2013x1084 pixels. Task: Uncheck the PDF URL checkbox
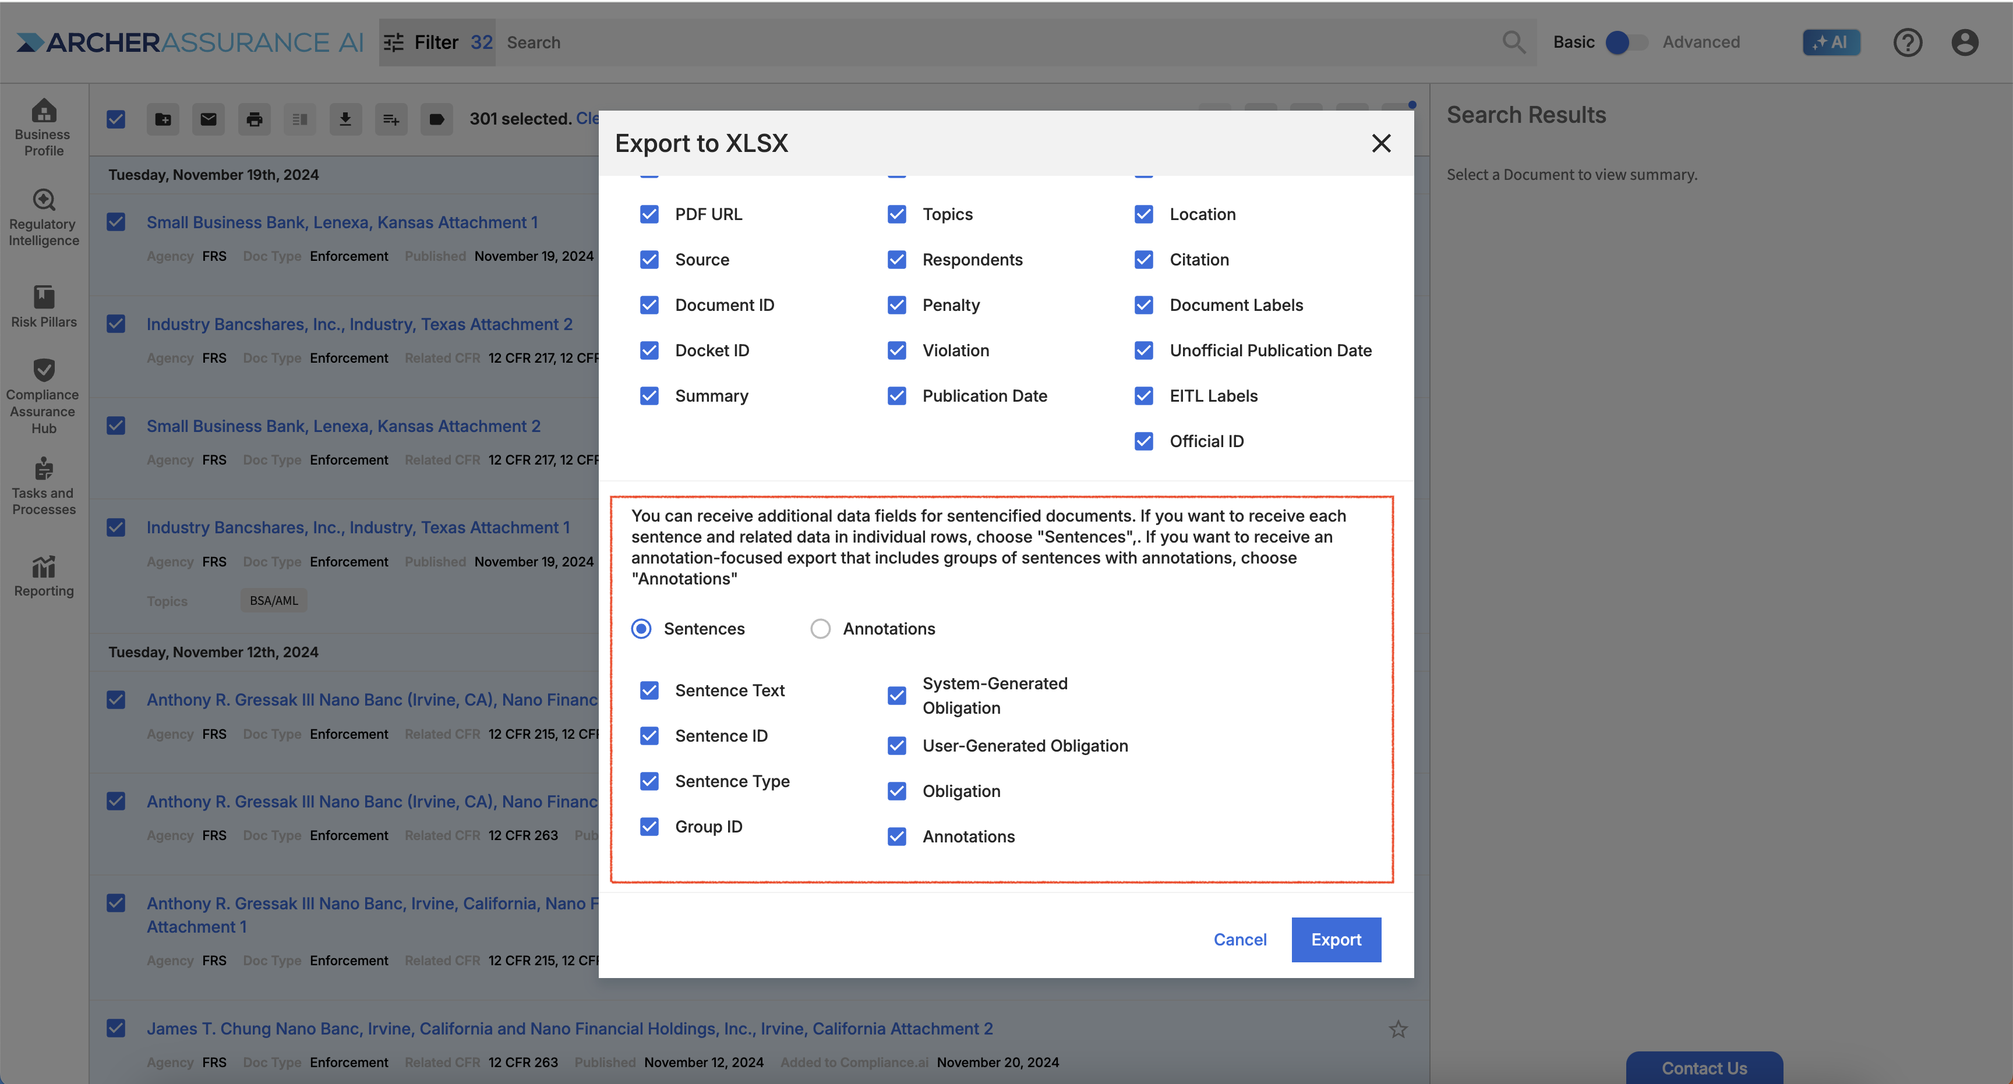(x=649, y=214)
